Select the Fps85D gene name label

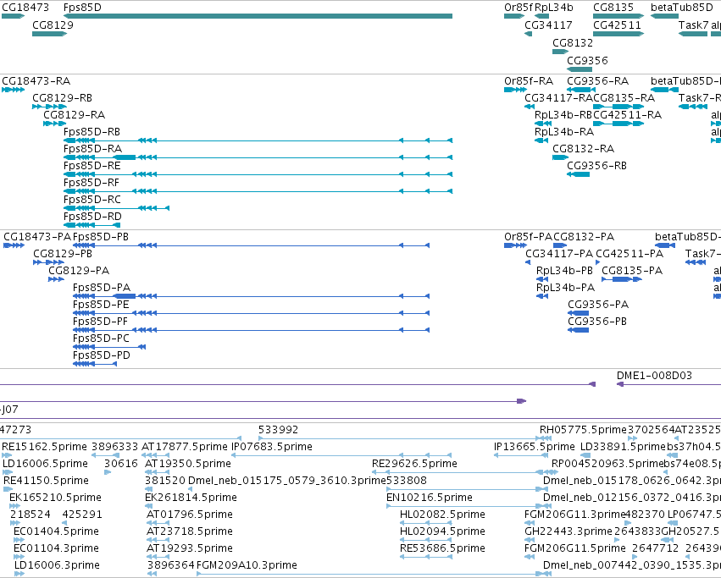[x=82, y=8]
